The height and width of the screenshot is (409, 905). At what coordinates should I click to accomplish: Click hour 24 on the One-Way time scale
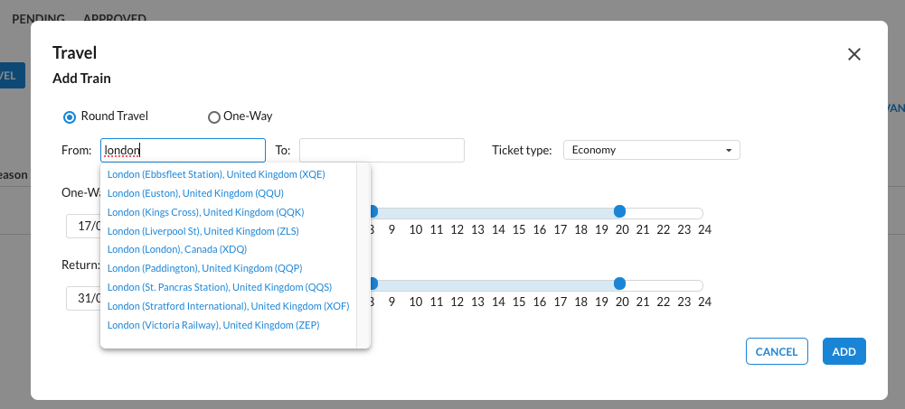pyautogui.click(x=704, y=230)
